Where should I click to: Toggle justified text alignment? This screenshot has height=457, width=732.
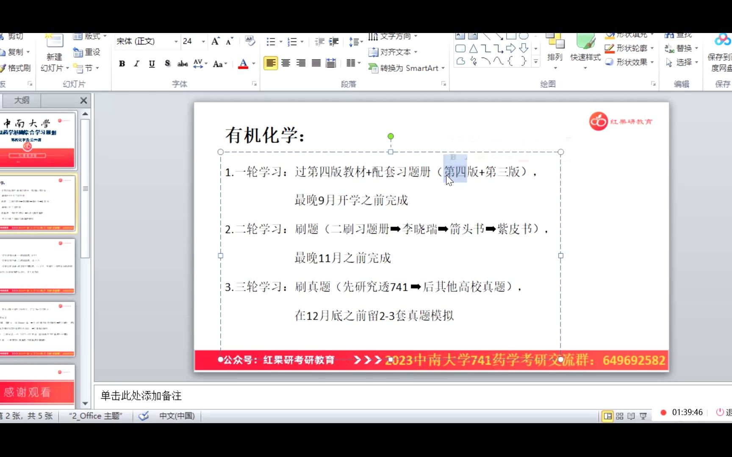point(316,63)
